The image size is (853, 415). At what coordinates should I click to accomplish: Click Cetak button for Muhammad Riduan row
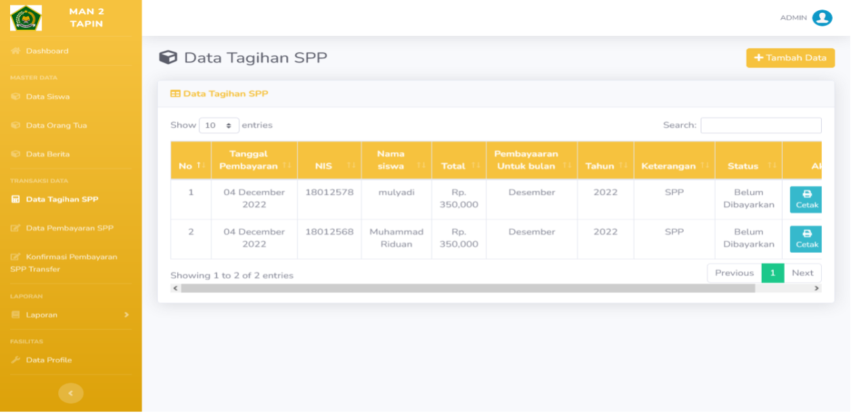click(806, 239)
